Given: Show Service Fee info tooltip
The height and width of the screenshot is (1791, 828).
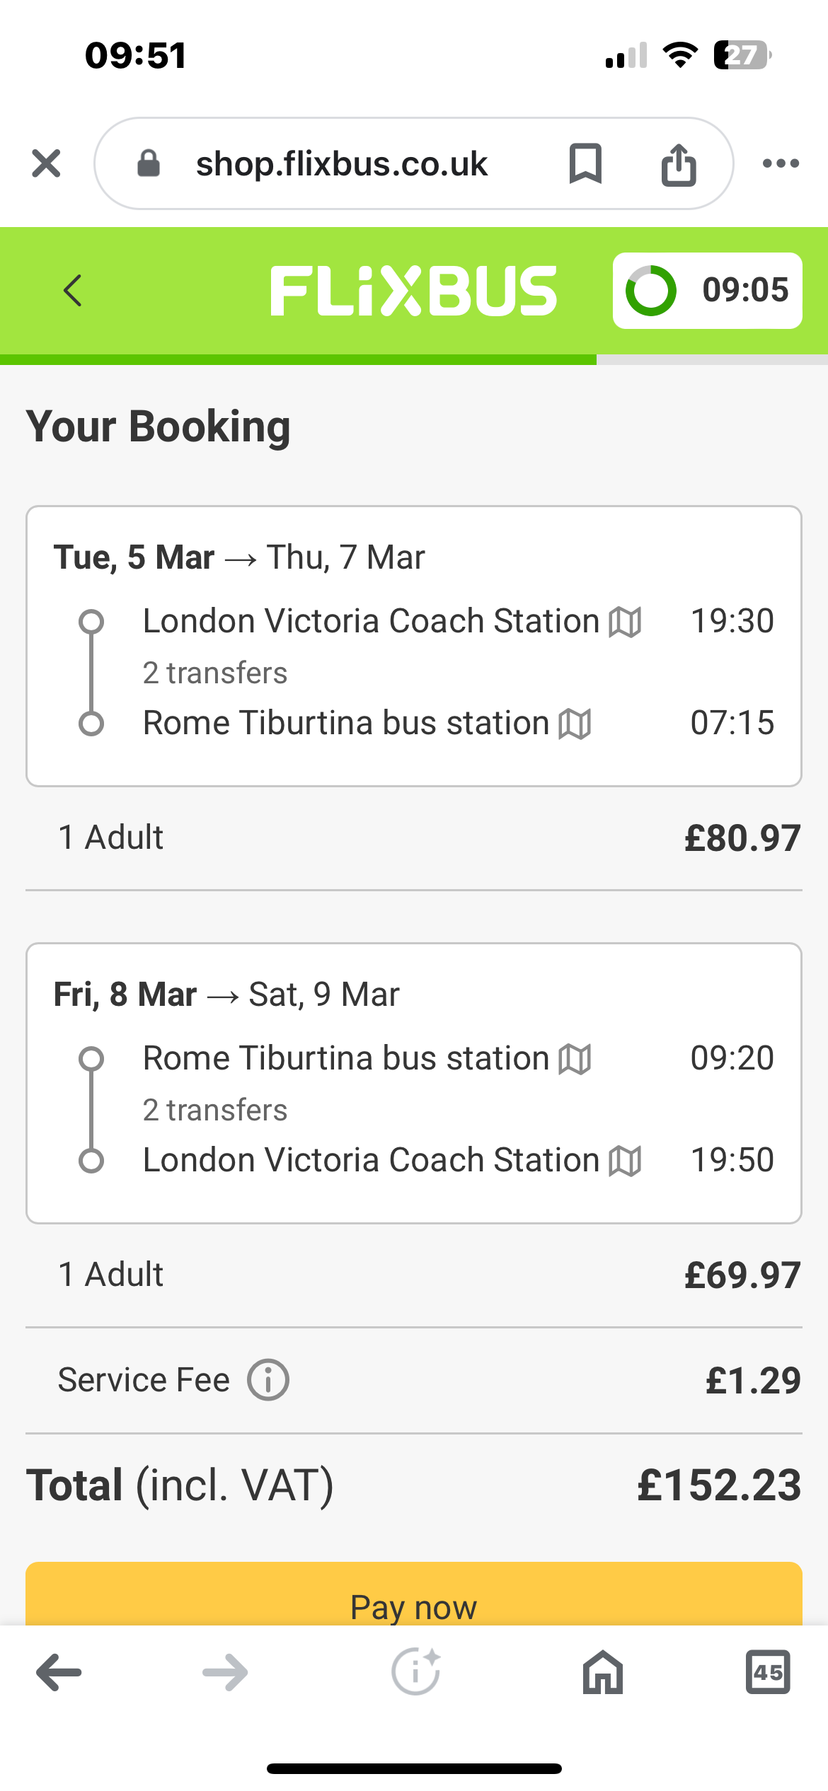Looking at the screenshot, I should [268, 1380].
